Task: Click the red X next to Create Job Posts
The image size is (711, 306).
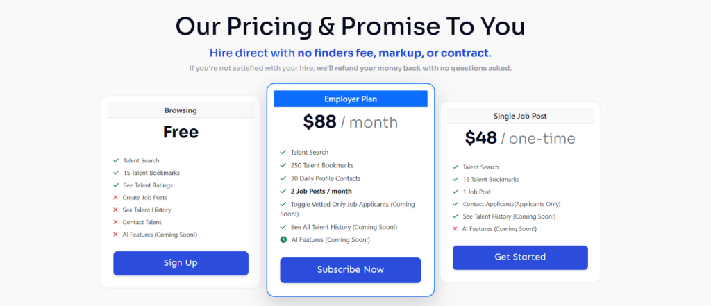Action: pos(116,198)
